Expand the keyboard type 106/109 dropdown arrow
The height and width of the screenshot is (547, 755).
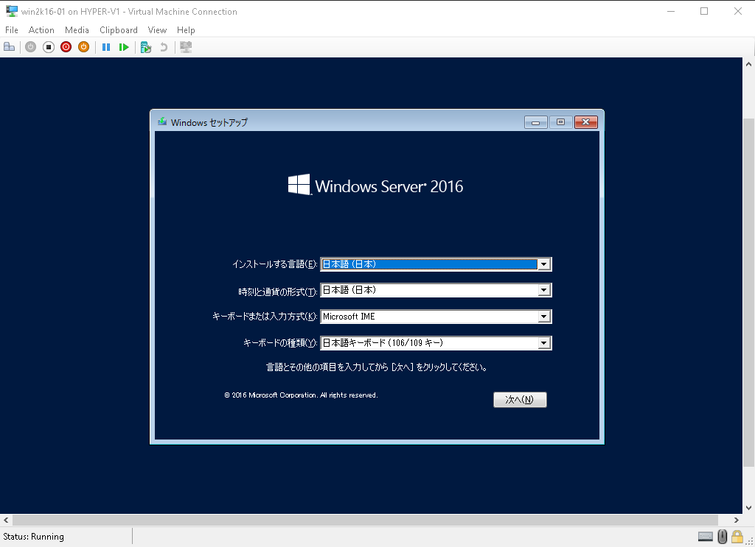544,343
